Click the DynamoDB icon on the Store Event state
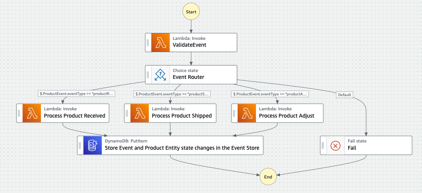This screenshot has width=422, height=193. [93, 145]
